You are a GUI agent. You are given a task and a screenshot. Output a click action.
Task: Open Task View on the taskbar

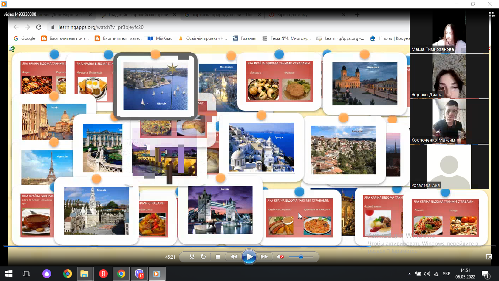point(26,274)
